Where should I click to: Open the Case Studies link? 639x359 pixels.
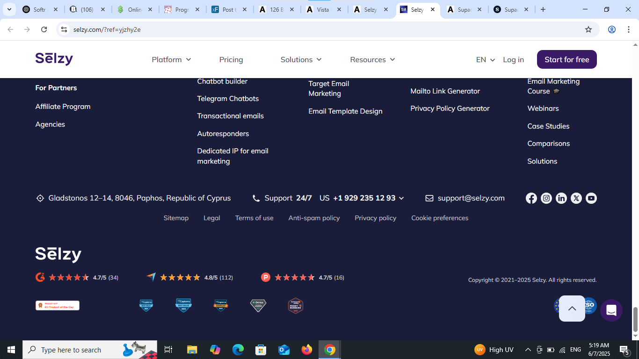[548, 126]
